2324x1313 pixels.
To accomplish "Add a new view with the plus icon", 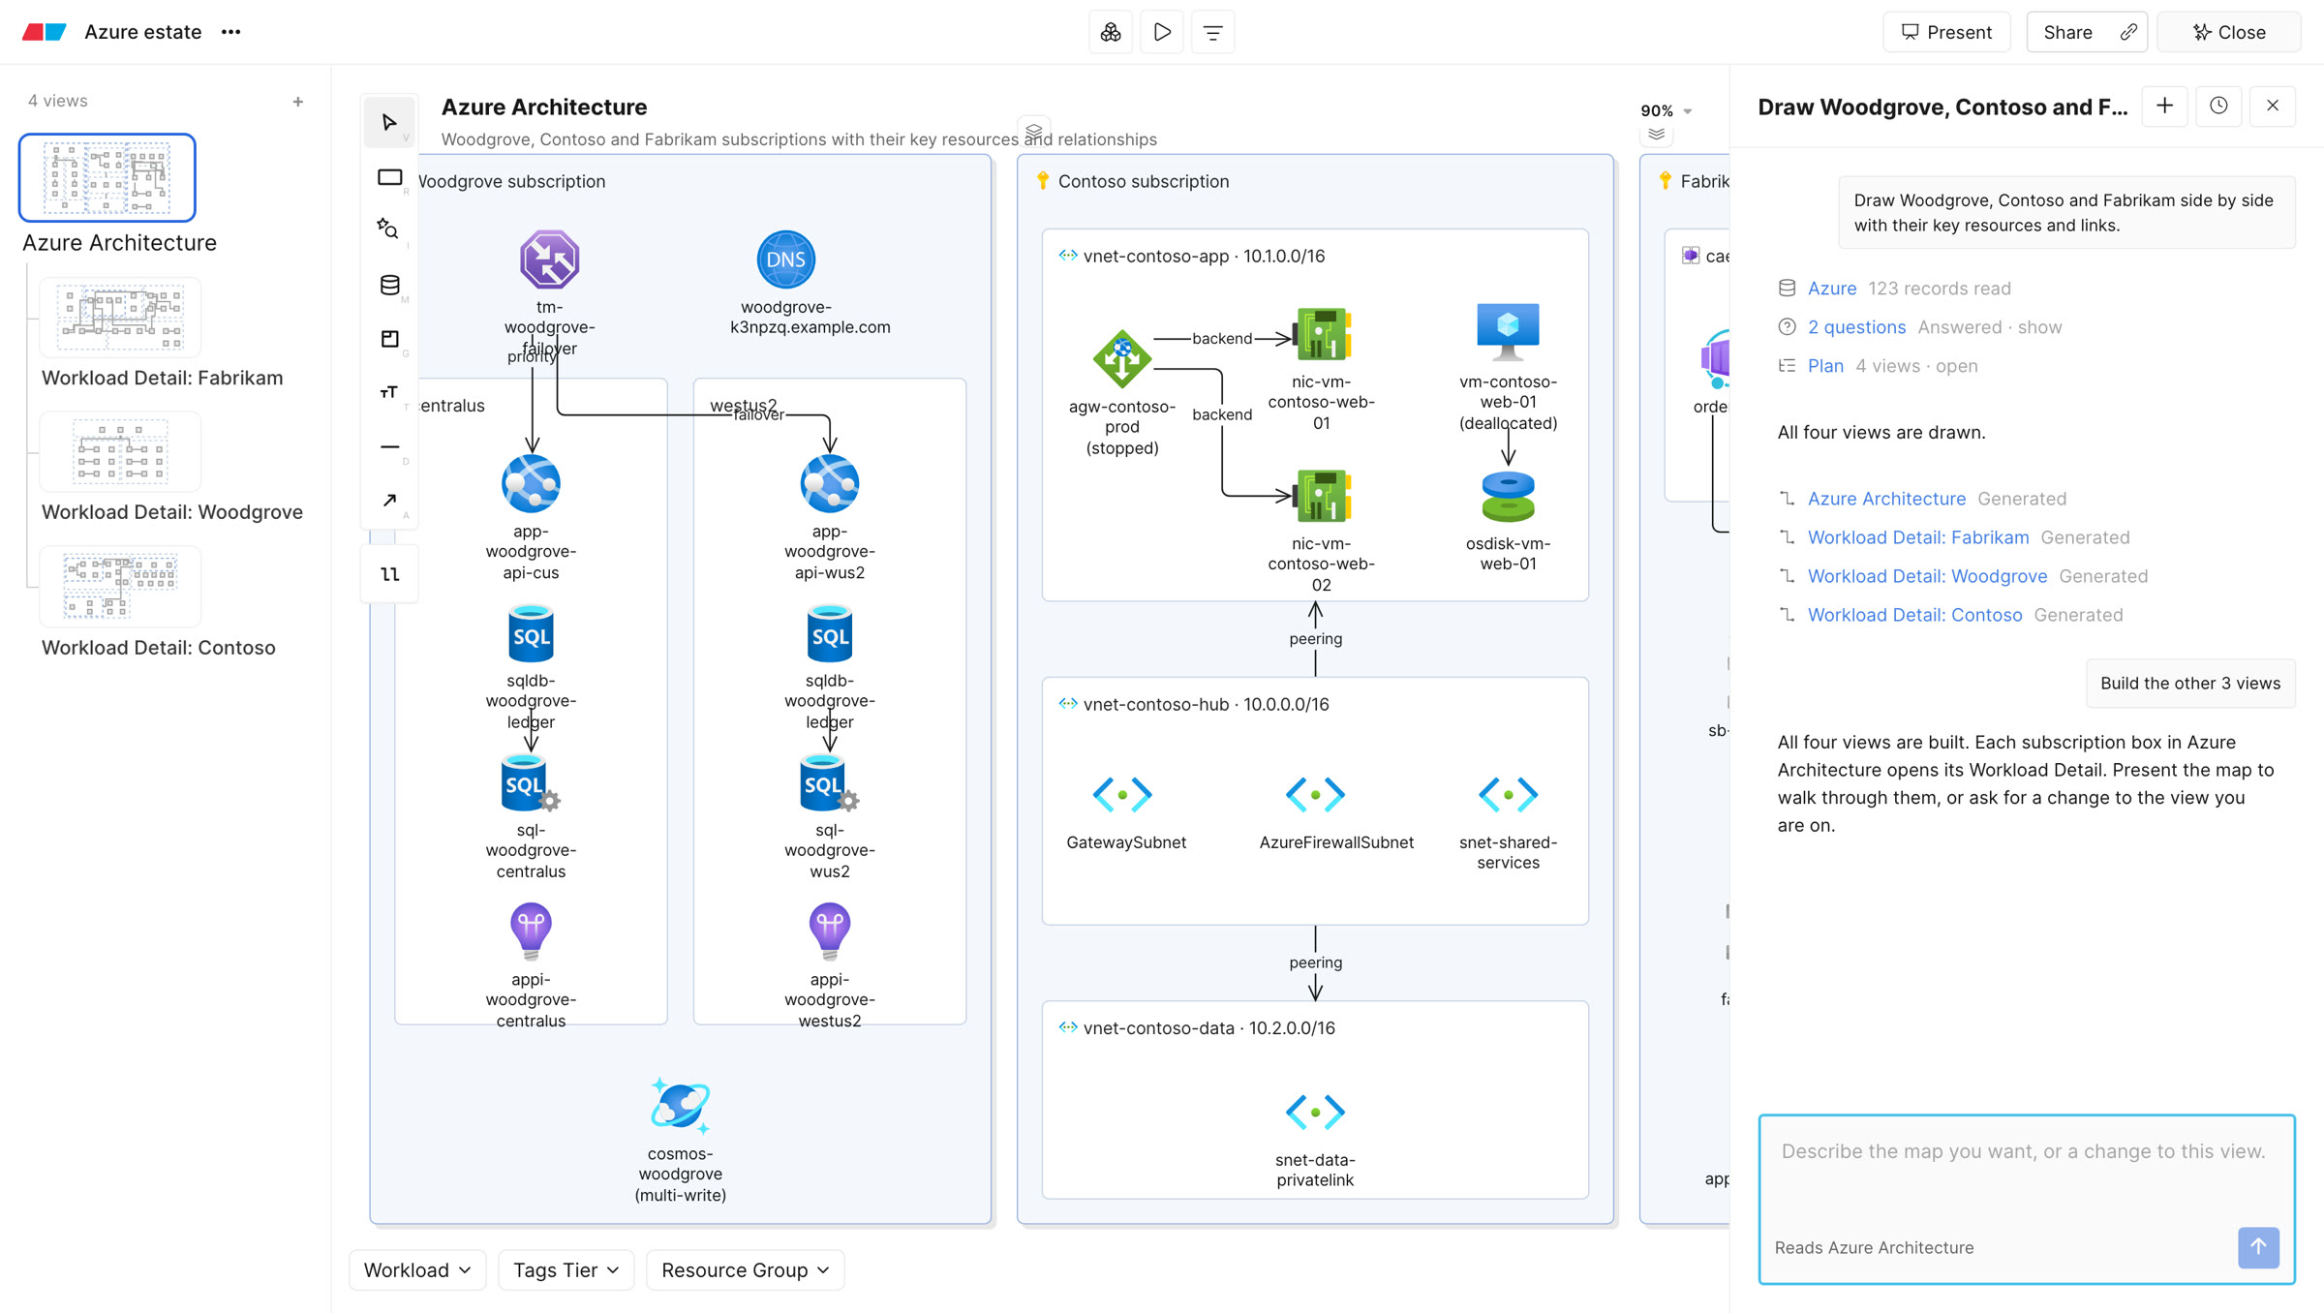I will (298, 101).
